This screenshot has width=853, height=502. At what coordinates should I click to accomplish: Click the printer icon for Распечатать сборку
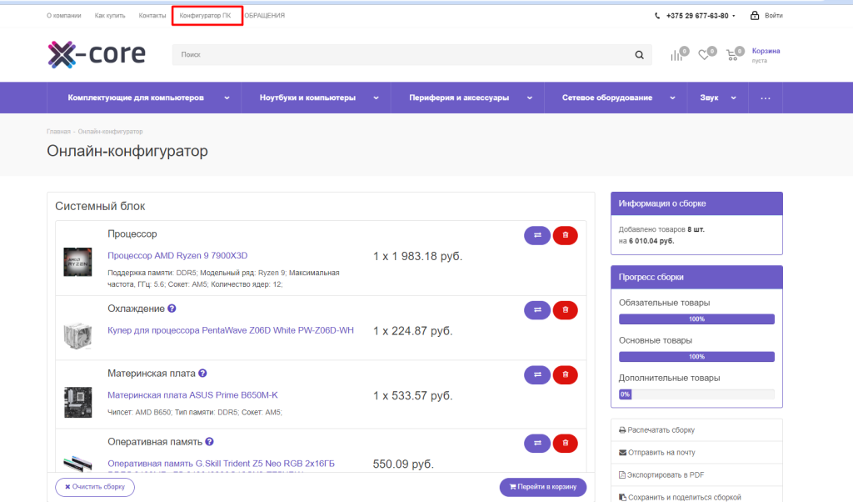(x=622, y=430)
